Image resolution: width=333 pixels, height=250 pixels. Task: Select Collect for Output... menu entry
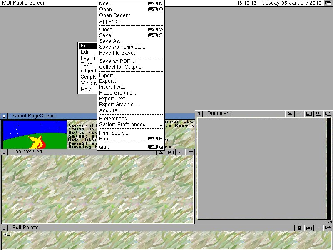point(121,67)
